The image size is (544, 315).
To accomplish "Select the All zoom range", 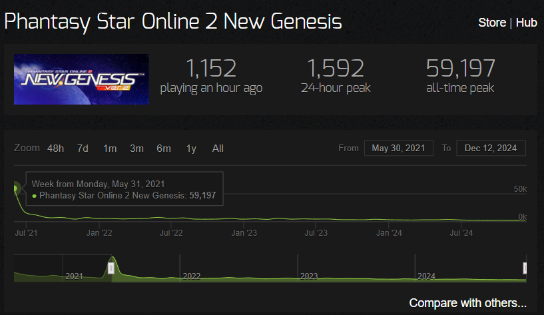I will click(218, 149).
